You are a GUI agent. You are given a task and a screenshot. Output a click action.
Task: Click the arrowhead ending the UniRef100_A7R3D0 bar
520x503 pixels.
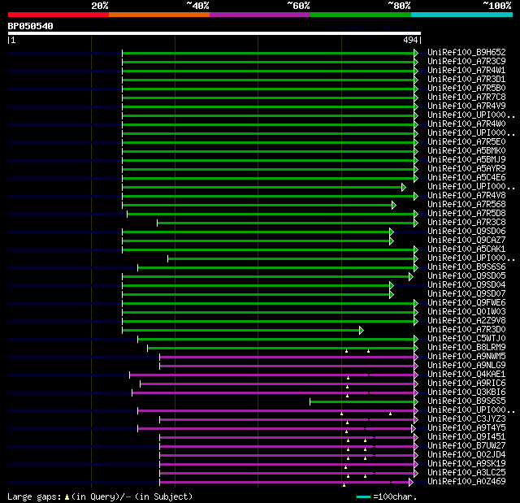tap(362, 330)
